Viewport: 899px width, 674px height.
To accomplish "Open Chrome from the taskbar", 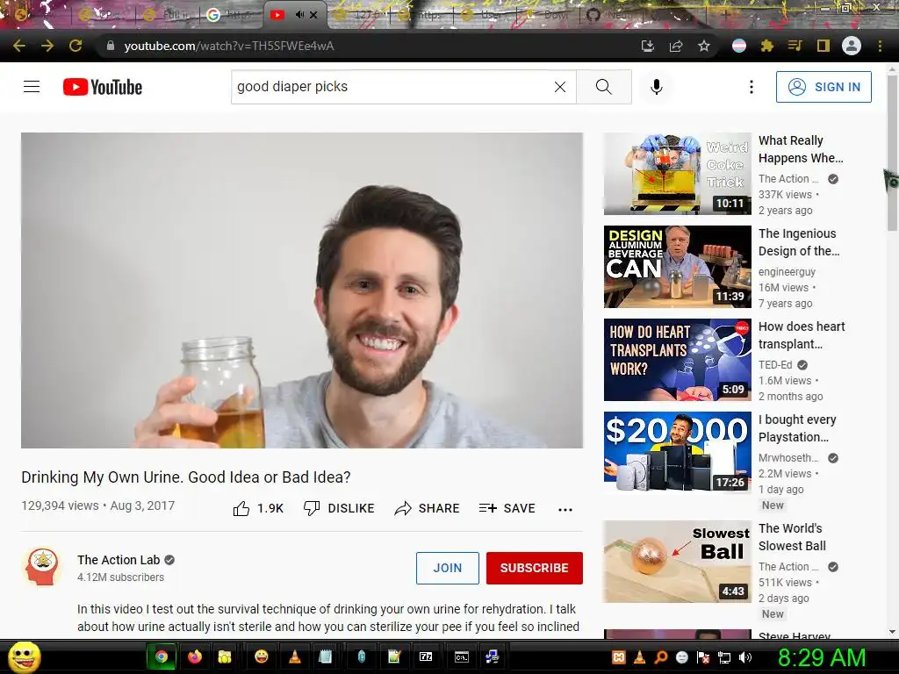I will [162, 656].
